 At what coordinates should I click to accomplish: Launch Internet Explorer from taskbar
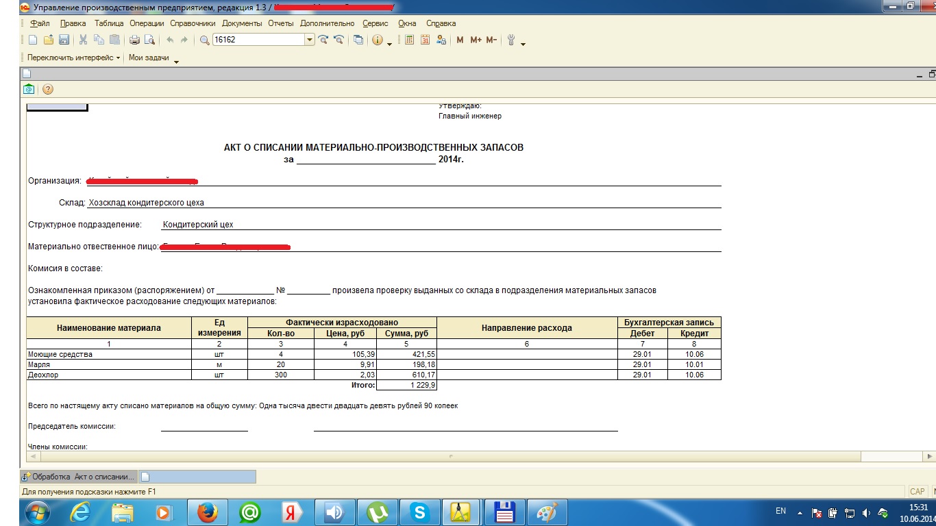point(80,512)
